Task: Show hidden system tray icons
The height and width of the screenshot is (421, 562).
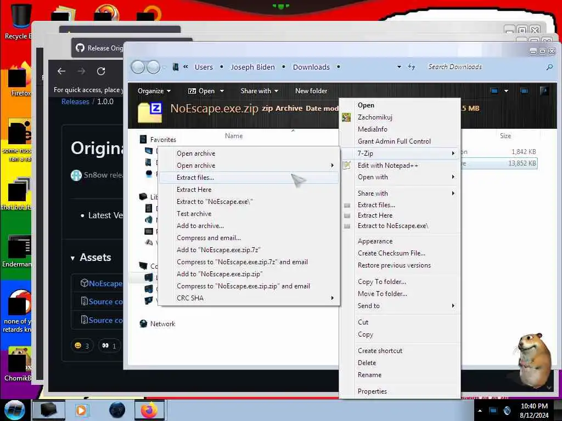Action: pyautogui.click(x=480, y=411)
